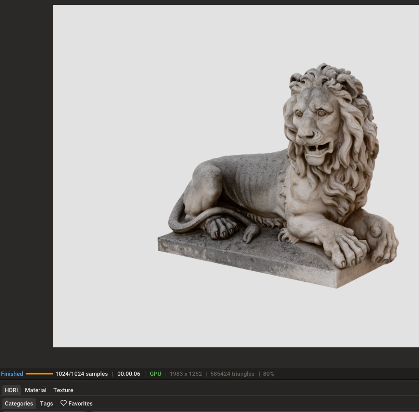Viewport: 419px width, 412px height.
Task: Click the 585424 triangles count
Action: tap(232, 374)
